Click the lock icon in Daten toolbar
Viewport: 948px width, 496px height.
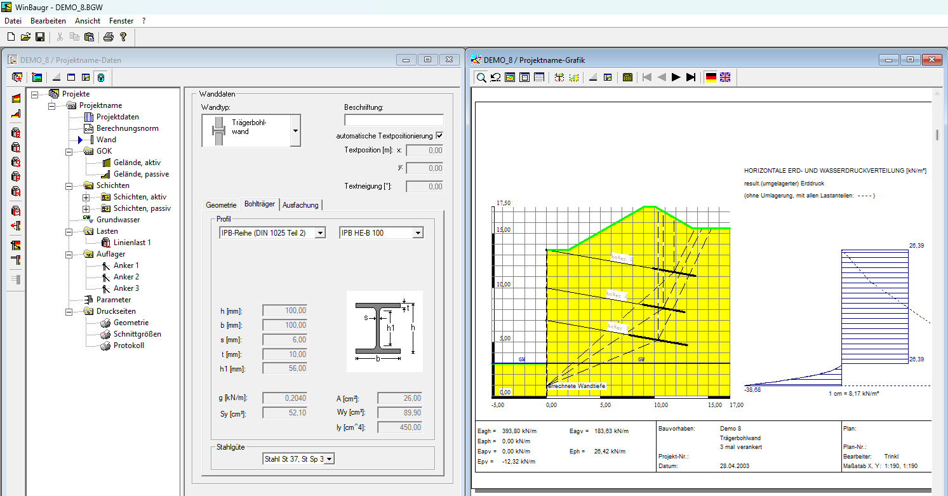100,77
